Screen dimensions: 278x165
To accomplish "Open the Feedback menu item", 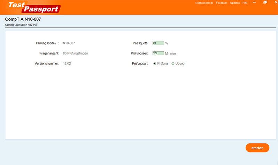I will 222,3.
